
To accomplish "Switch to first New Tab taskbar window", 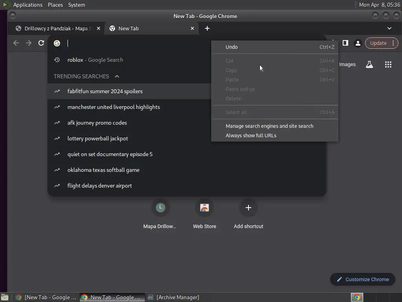I will coord(46,297).
